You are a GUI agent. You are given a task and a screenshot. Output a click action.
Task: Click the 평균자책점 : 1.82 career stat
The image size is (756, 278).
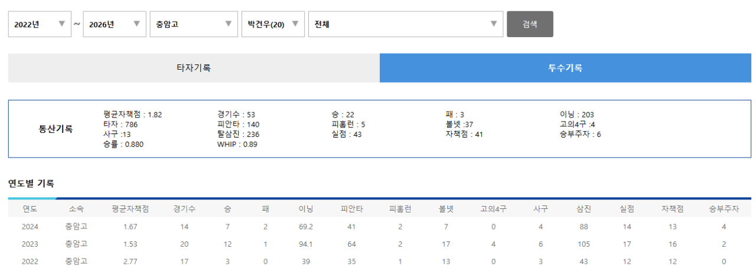(x=132, y=115)
